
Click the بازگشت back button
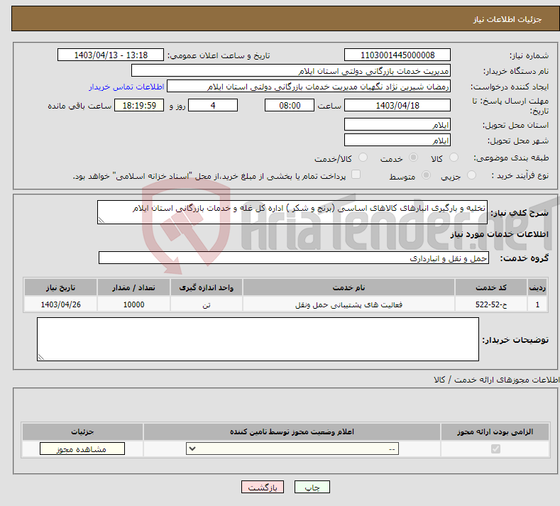[x=263, y=487]
